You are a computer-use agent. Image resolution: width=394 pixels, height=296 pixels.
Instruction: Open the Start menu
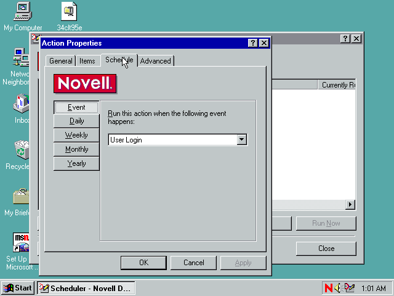pos(18,288)
